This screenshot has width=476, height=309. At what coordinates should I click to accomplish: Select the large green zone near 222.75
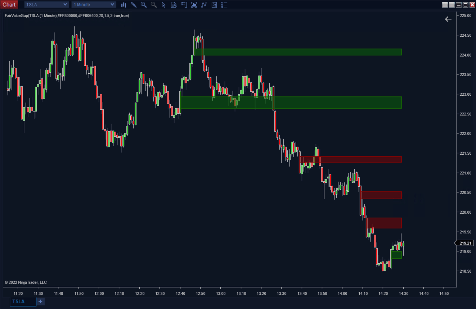coord(291,103)
